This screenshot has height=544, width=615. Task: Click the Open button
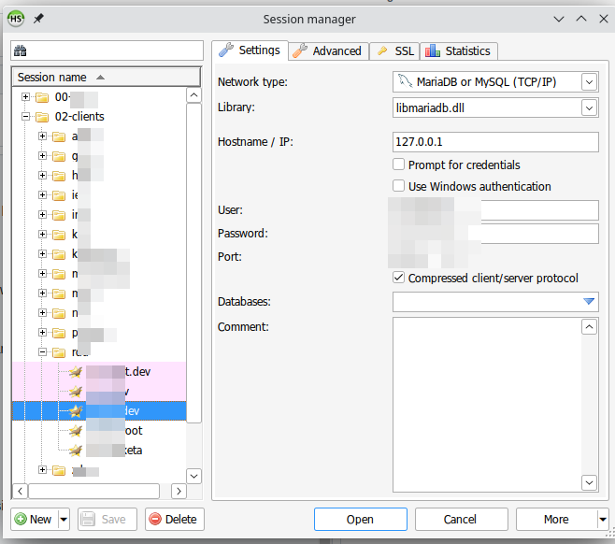point(361,520)
